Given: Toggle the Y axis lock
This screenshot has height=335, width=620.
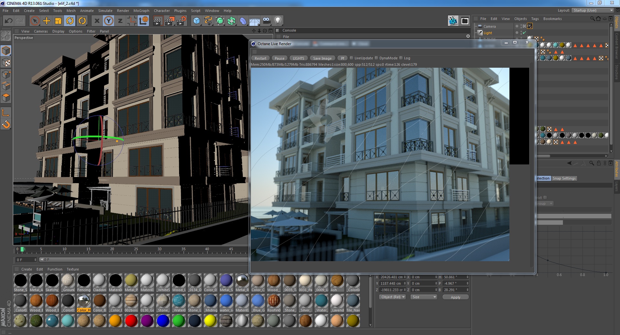Looking at the screenshot, I should point(109,21).
